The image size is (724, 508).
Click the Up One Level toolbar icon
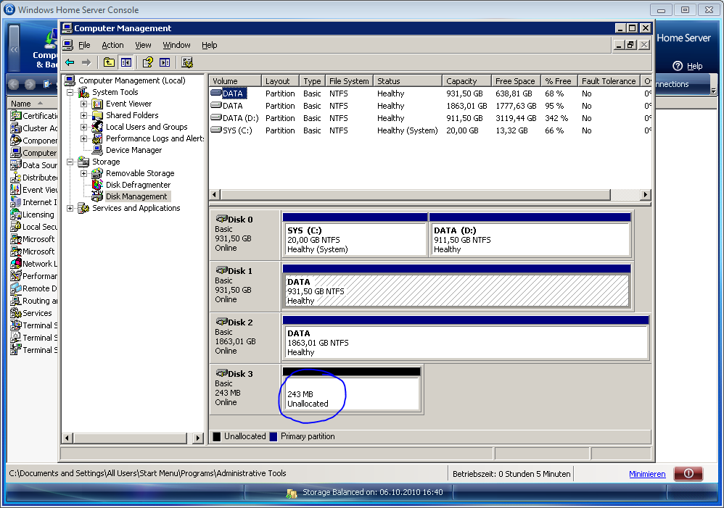pyautogui.click(x=109, y=62)
